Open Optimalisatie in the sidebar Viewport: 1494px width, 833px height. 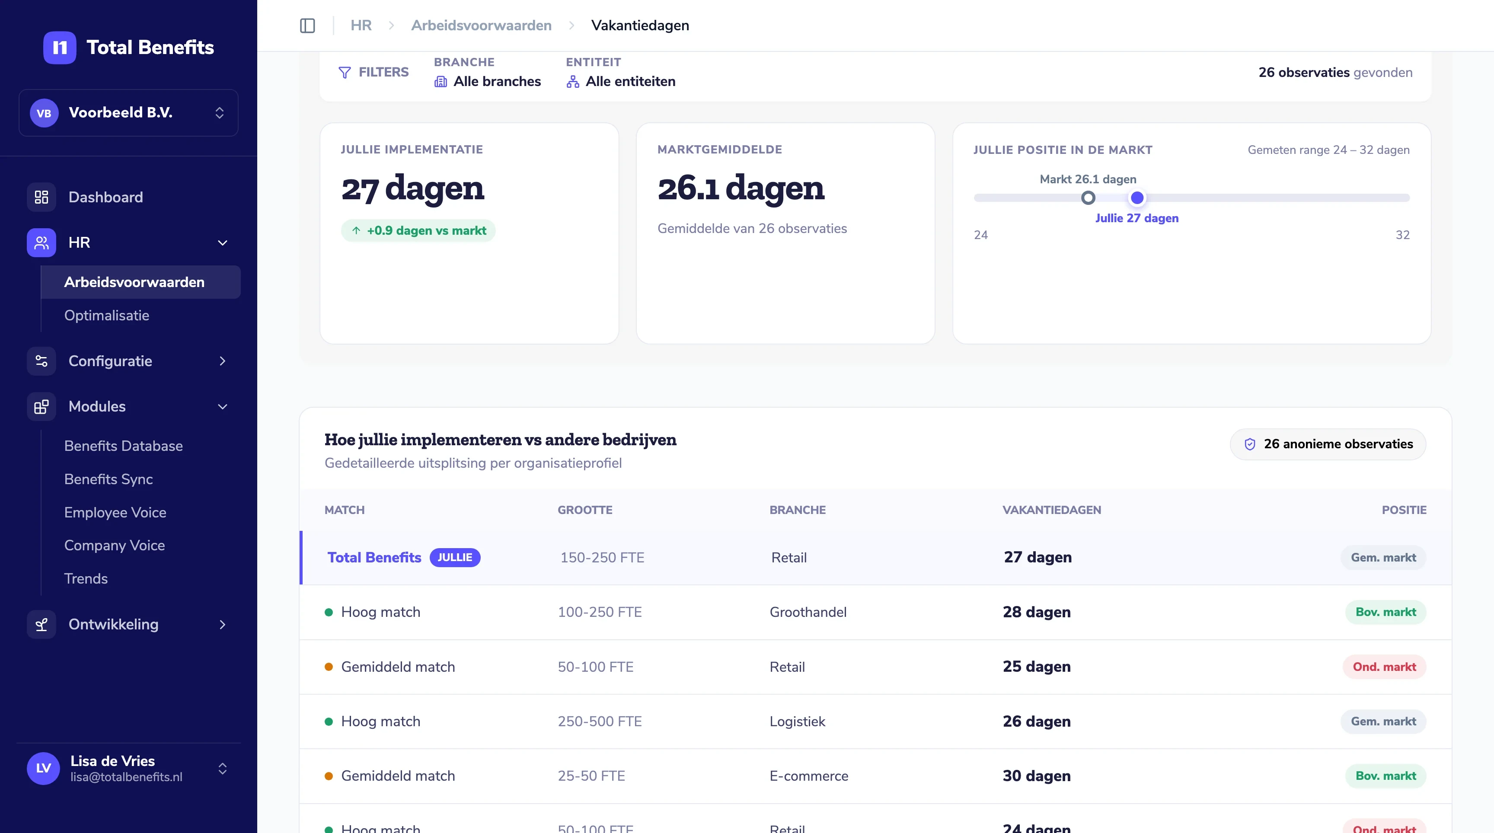tap(107, 316)
